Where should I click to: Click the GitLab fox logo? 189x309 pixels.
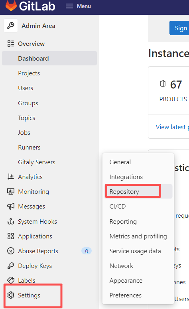point(11,5)
